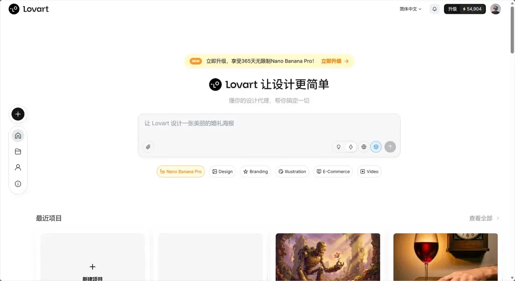Click the paperclip attachment icon
The width and height of the screenshot is (515, 281).
click(x=148, y=146)
